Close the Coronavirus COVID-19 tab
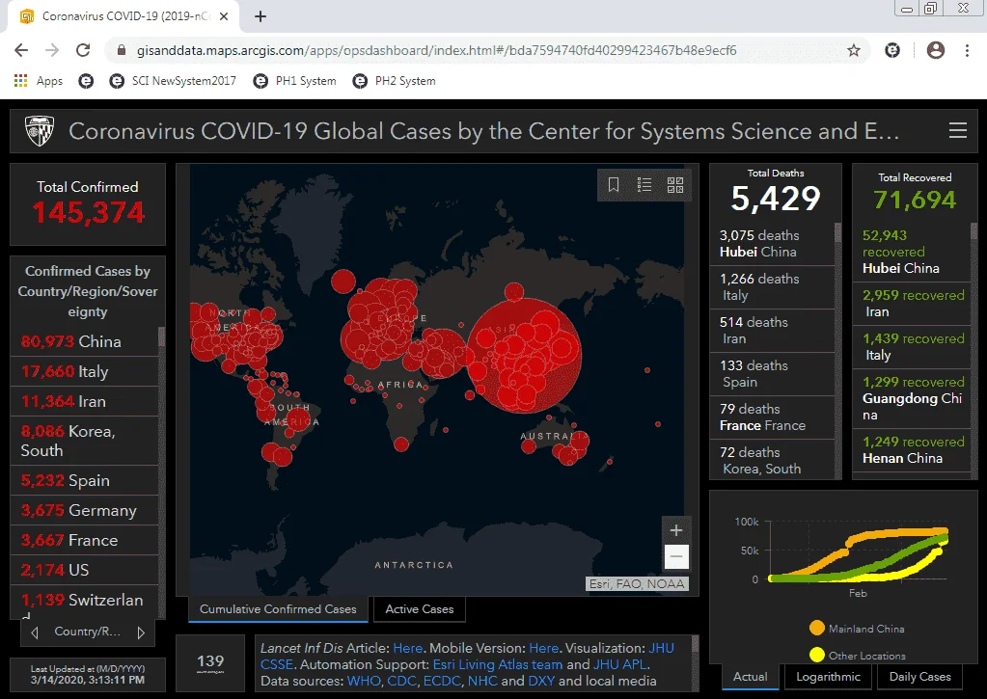Screen dimensions: 987x699 point(224,16)
